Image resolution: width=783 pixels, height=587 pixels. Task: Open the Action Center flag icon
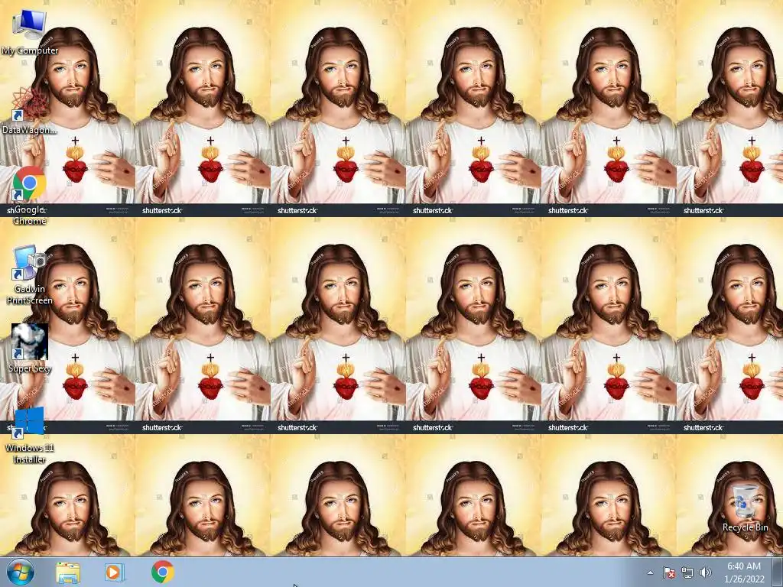[x=668, y=572]
